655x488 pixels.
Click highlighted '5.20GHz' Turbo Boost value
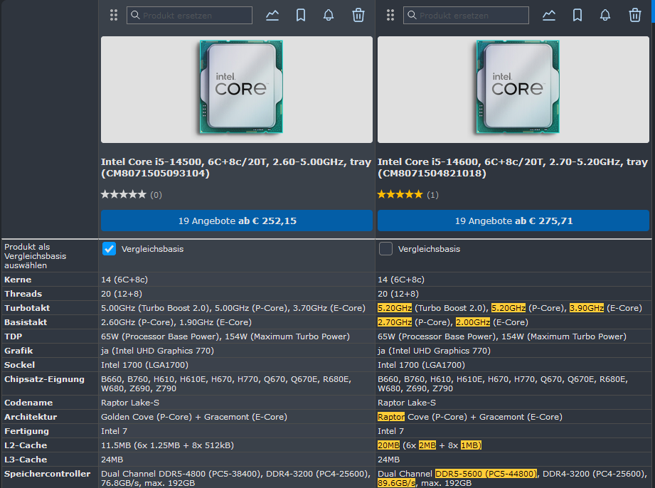395,308
